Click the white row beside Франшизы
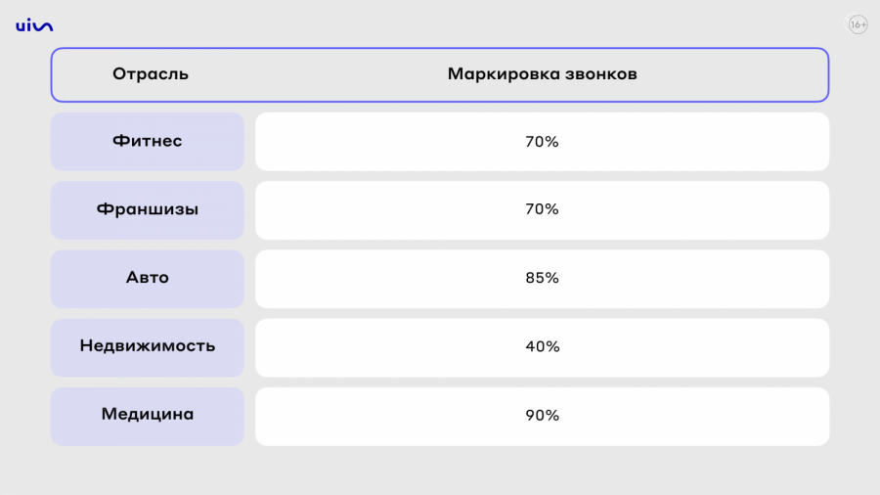The width and height of the screenshot is (880, 495). 542,210
